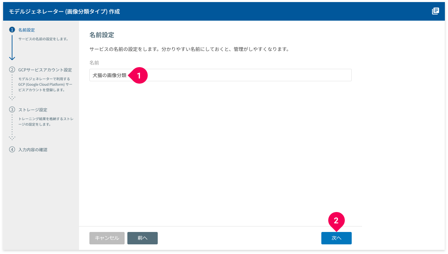Screen dimensions: 448x254
Task: Click sidebar text about GCP (Google Cloud Platform)
Action: click(x=45, y=84)
